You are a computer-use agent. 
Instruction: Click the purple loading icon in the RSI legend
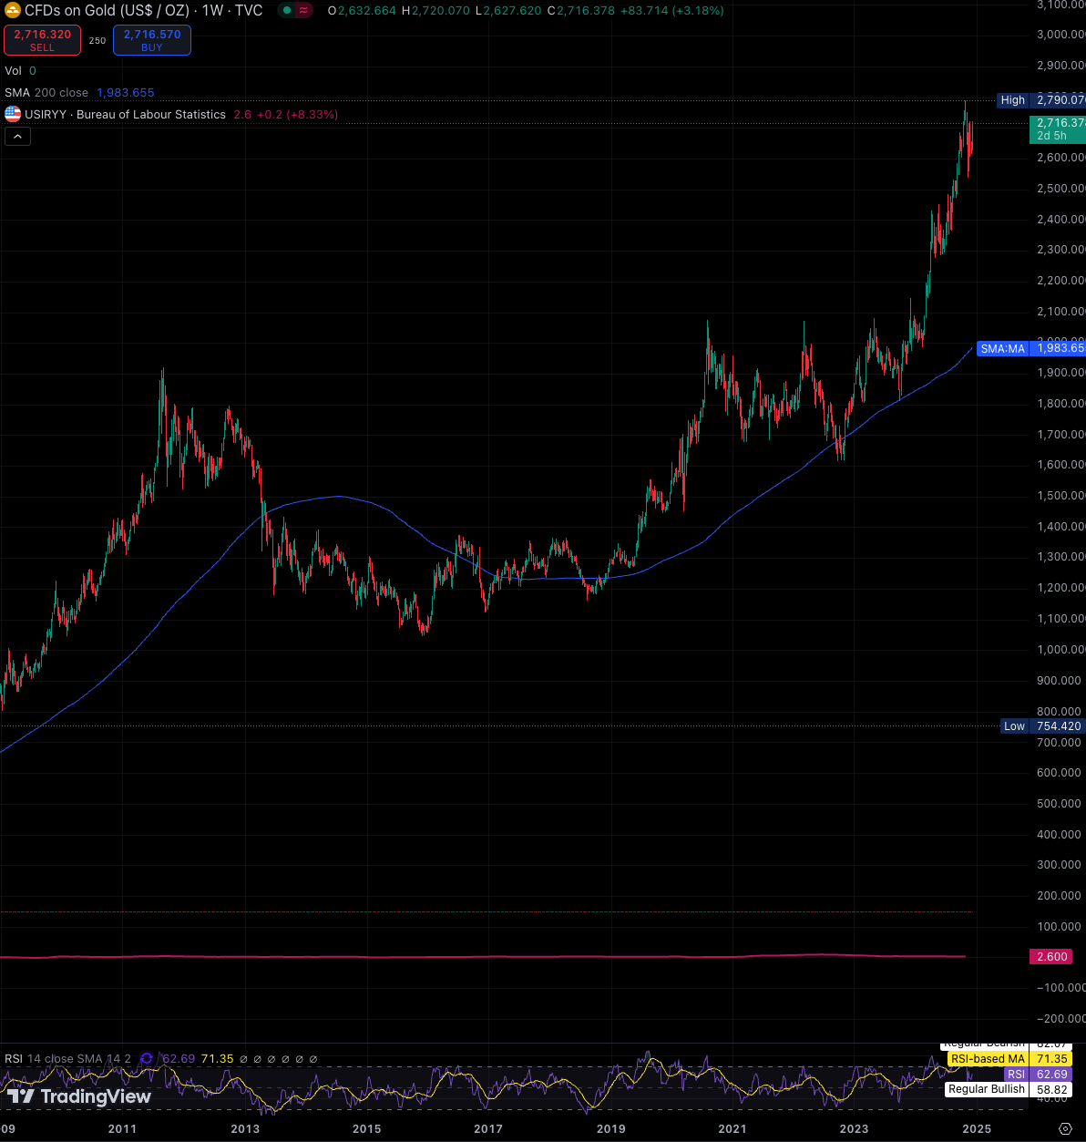[148, 1059]
